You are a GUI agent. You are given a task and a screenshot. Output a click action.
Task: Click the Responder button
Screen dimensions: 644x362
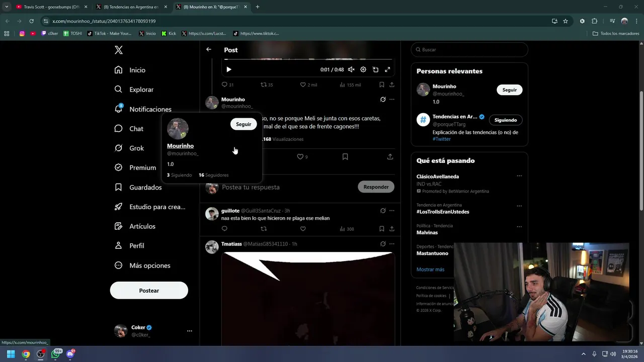[x=376, y=187]
